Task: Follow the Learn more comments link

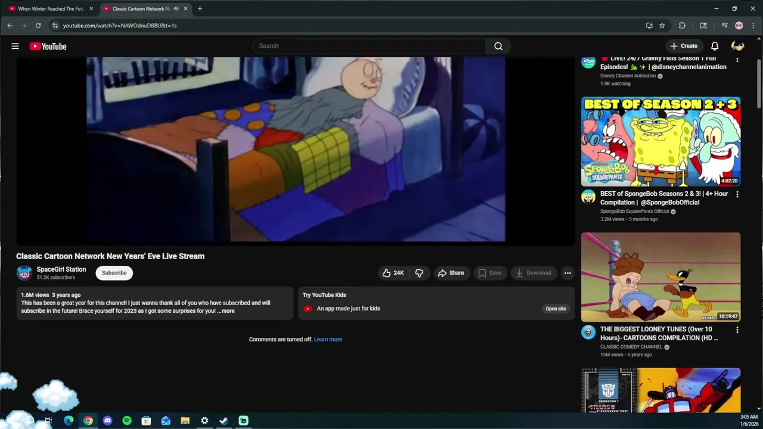Action: tap(328, 340)
